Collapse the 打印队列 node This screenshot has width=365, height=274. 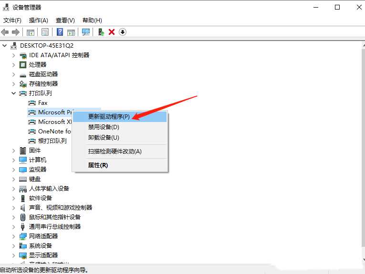coord(14,93)
